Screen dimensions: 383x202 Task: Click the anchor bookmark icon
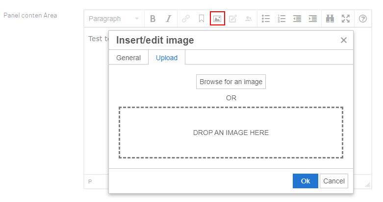click(201, 19)
